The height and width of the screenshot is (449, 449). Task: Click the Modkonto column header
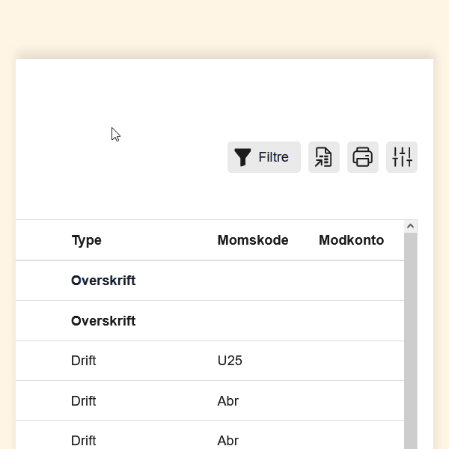point(351,240)
